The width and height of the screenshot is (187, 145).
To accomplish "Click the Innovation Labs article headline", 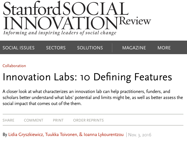I will pos(87,77).
